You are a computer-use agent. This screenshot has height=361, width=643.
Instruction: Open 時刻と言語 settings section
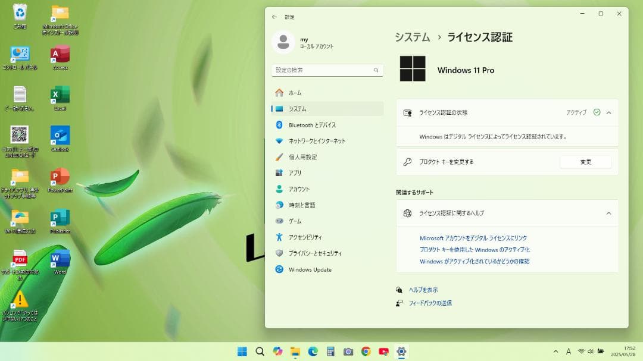tap(327, 205)
